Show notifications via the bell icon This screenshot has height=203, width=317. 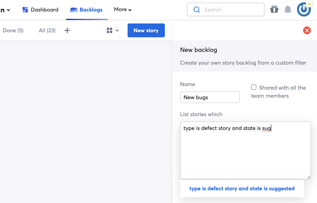click(x=288, y=10)
